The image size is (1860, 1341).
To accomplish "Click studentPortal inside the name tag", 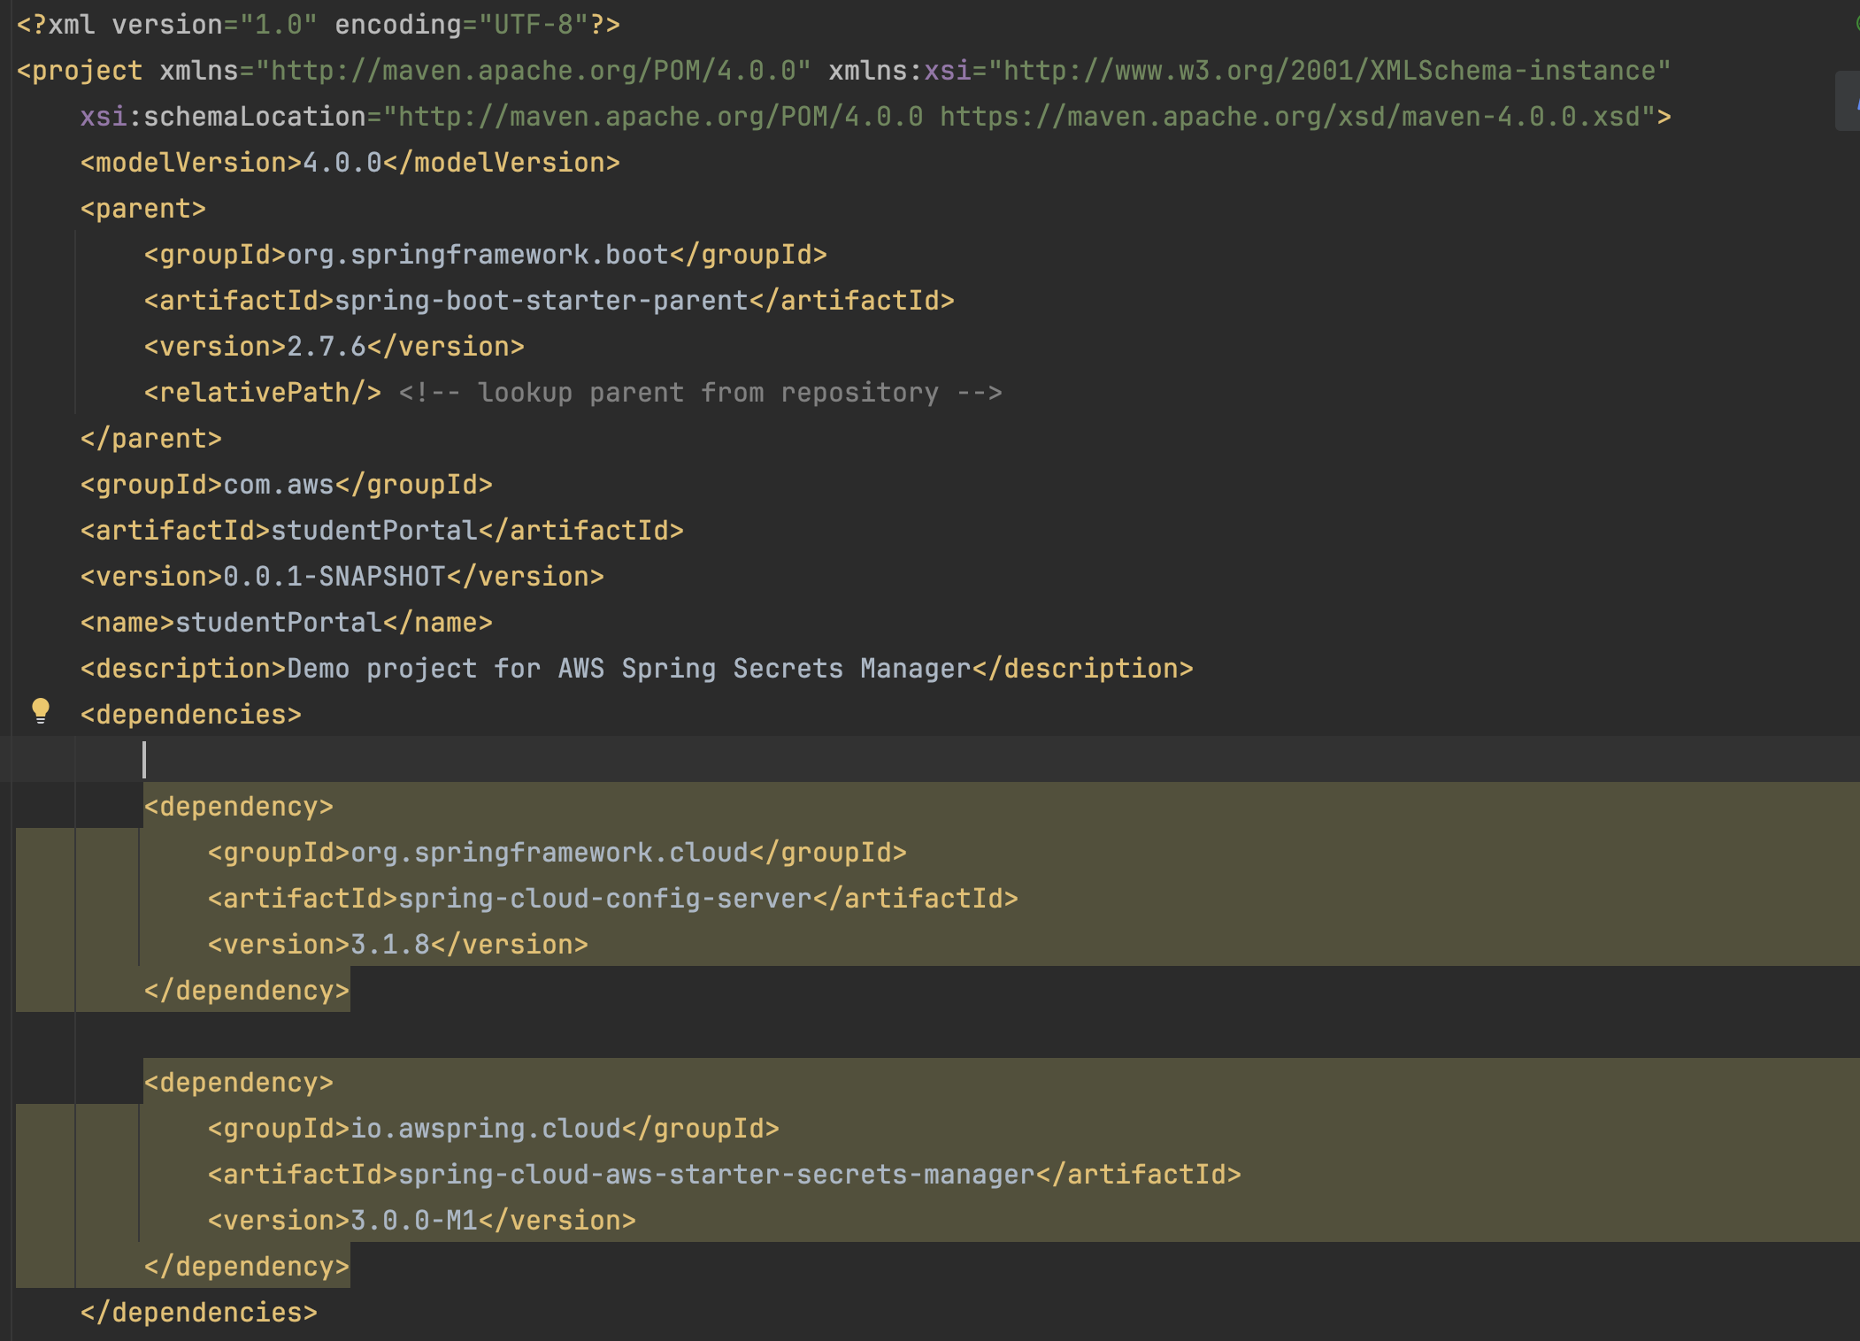I will tap(279, 623).
